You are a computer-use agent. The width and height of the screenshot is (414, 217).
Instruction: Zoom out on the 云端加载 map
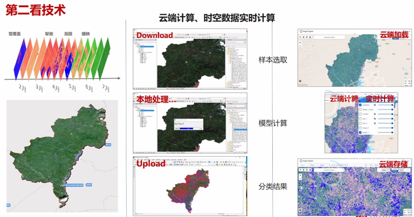[300, 46]
